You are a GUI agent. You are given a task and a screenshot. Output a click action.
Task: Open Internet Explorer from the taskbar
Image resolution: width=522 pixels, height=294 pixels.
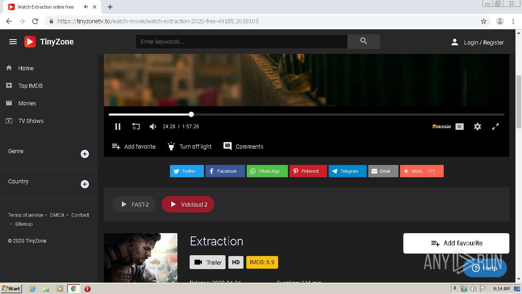pos(33,289)
